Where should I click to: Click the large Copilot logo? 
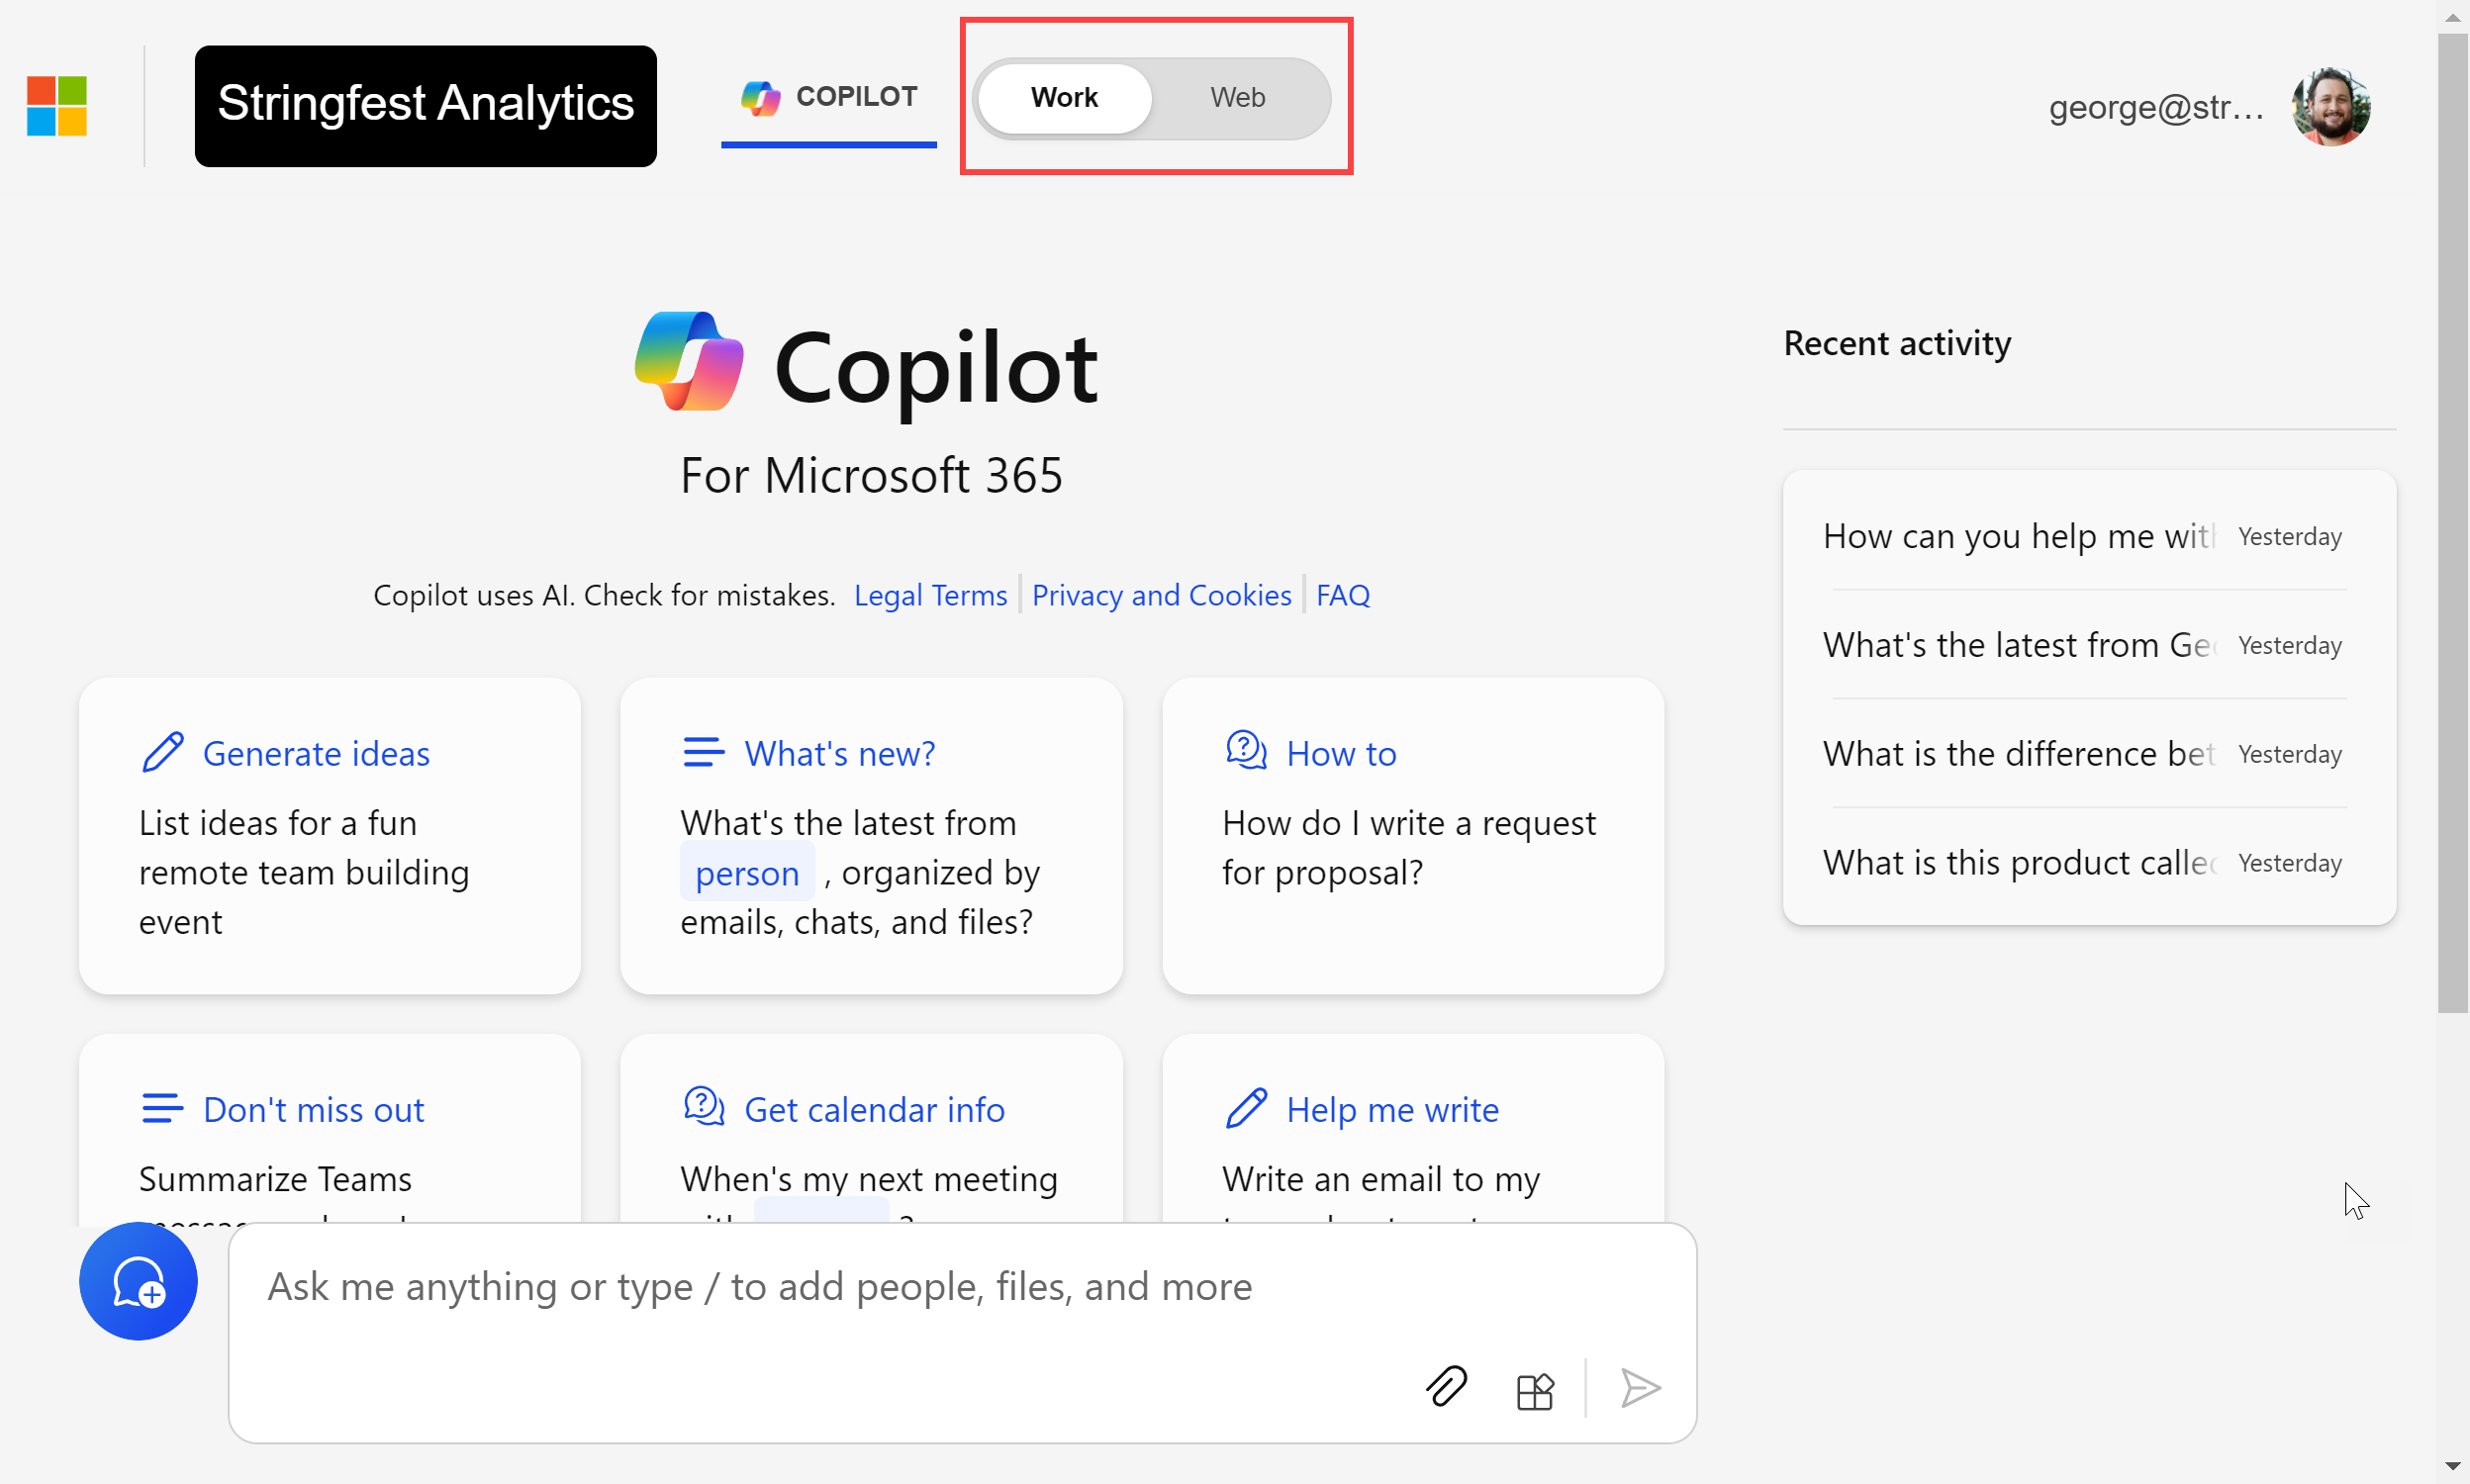(689, 362)
